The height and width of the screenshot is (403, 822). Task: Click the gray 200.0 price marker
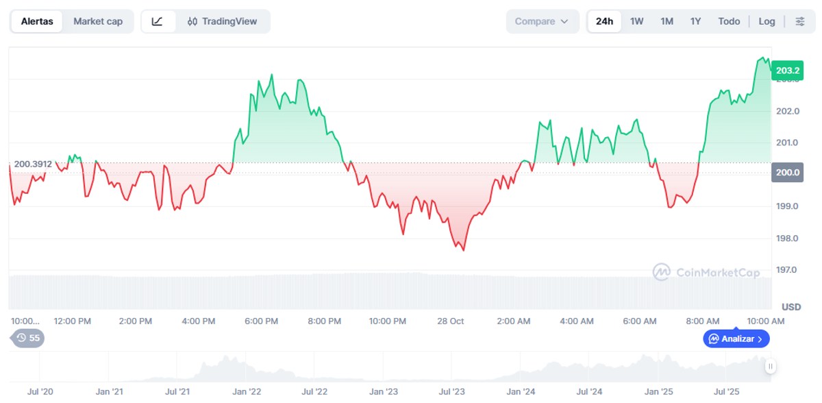(x=787, y=173)
